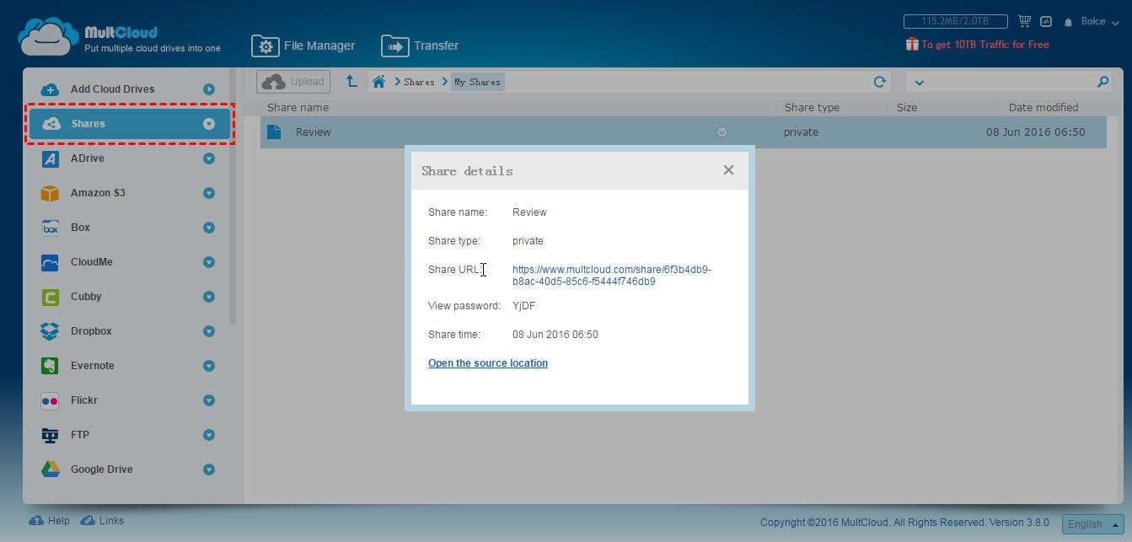1132x542 pixels.
Task: Click the Dropbox drive icon
Action: [x=50, y=331]
